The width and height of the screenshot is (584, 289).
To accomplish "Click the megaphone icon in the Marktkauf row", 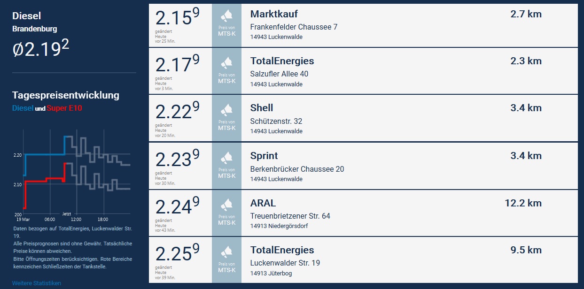I will (226, 16).
